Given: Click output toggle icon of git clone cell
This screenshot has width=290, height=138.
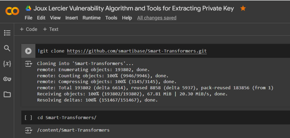Looking at the screenshot, I should click(29, 64).
